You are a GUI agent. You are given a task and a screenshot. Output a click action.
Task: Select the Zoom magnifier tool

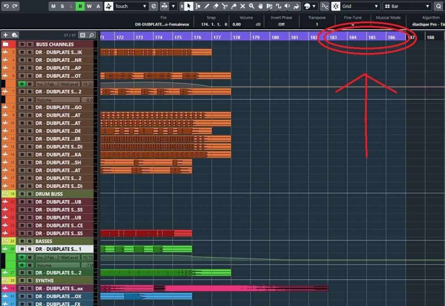point(252,6)
